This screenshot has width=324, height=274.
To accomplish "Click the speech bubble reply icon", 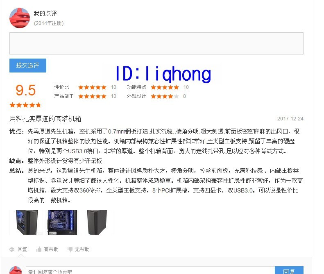I will [12, 249].
